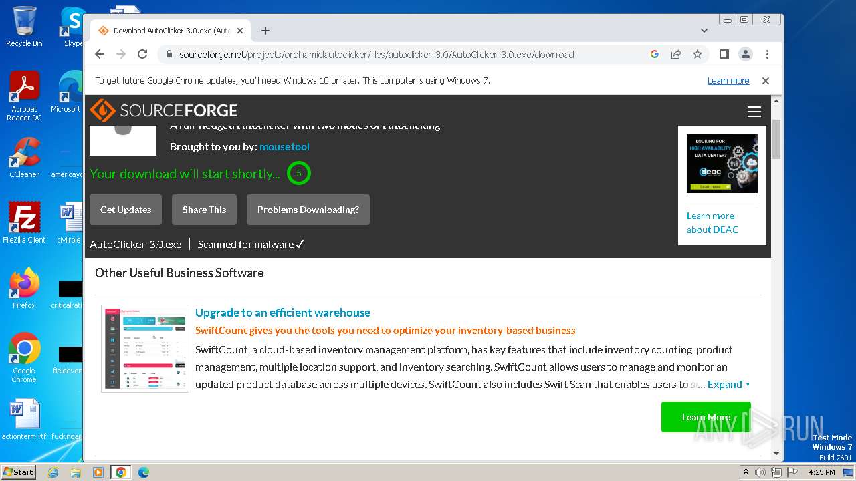Viewport: 856px width, 481px height.
Task: Click Problems Downloading? button
Action: click(308, 210)
